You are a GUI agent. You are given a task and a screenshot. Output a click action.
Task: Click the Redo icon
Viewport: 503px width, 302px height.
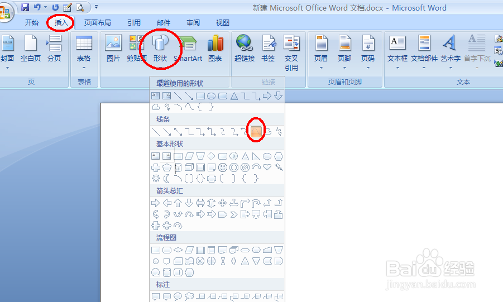55,7
